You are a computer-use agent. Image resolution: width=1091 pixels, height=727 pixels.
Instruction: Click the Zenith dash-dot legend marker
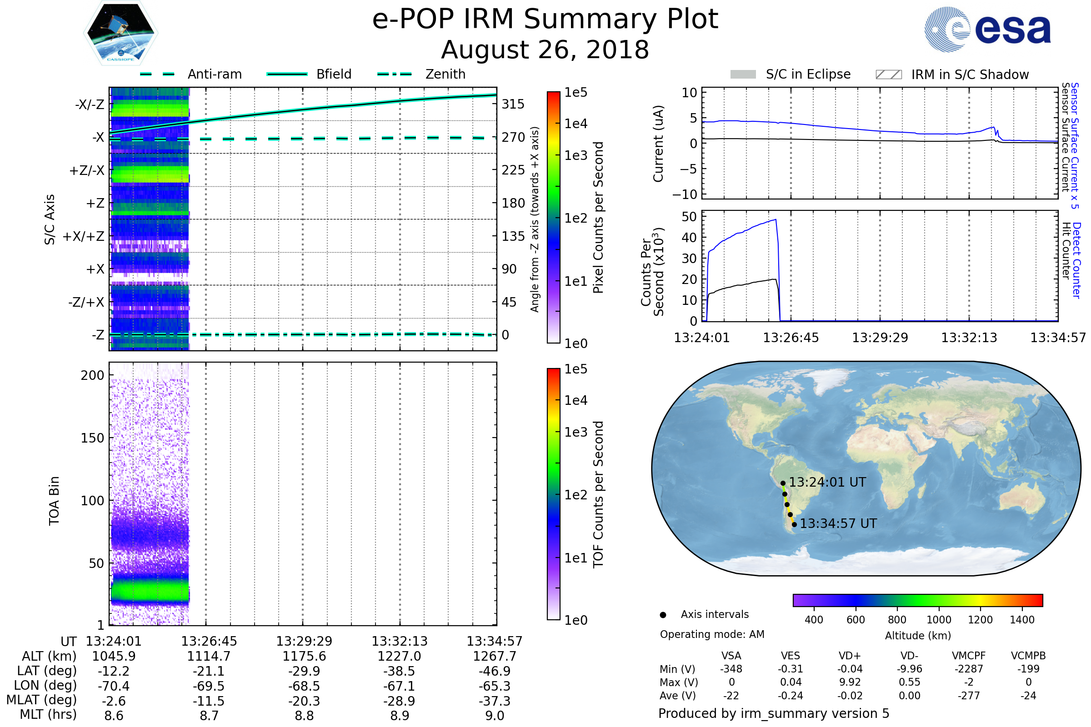click(x=394, y=74)
